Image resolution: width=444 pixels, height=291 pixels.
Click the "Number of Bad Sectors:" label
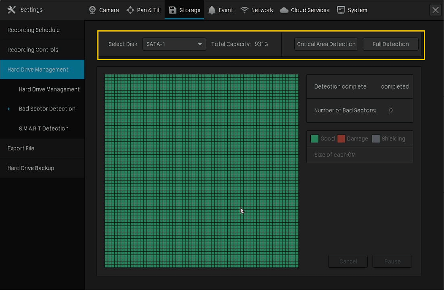tap(345, 110)
